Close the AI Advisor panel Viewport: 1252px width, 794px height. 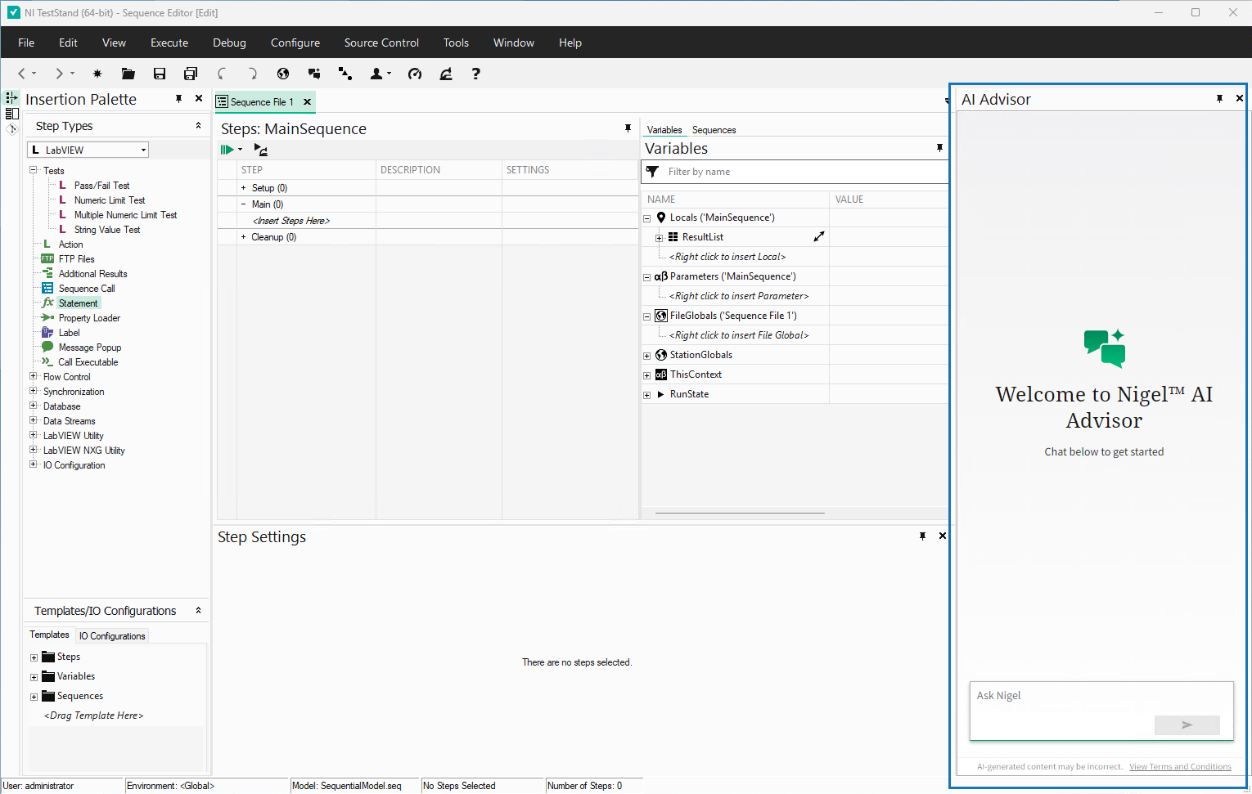[1240, 98]
